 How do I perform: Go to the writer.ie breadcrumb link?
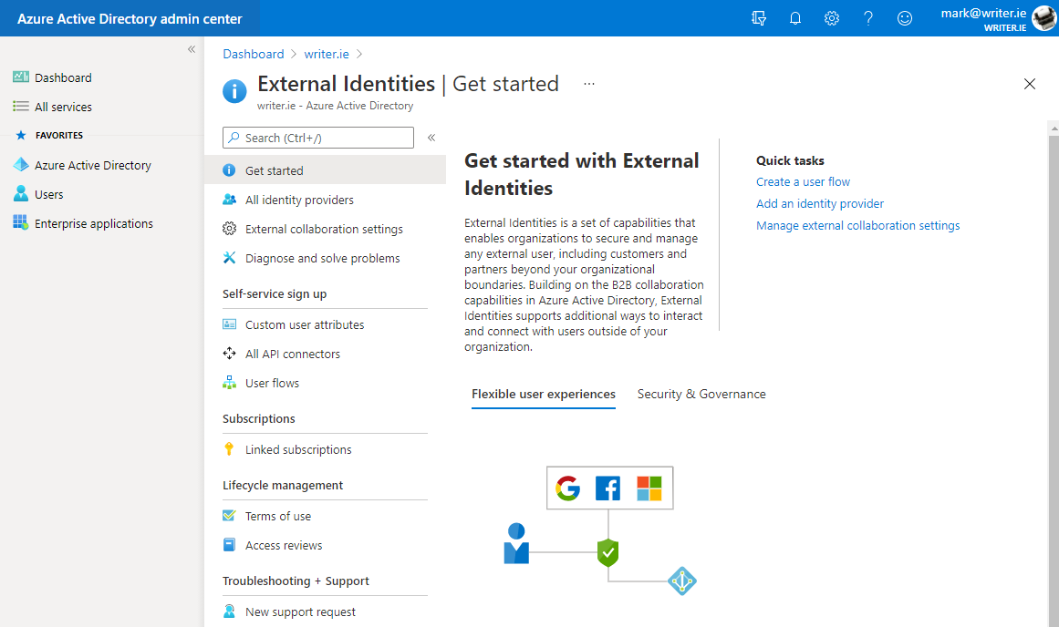[327, 54]
